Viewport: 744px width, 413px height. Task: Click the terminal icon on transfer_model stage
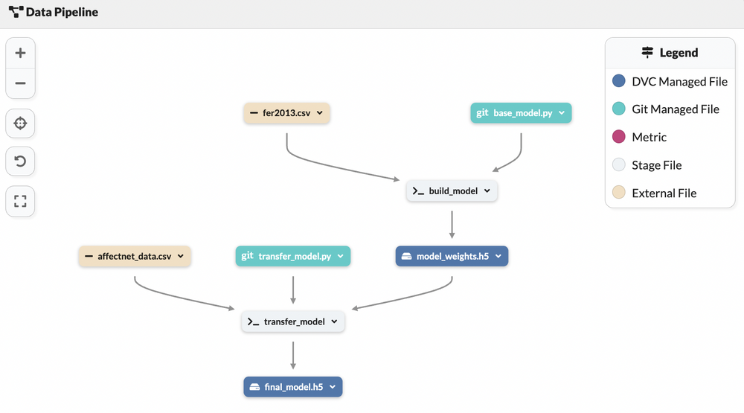(254, 322)
